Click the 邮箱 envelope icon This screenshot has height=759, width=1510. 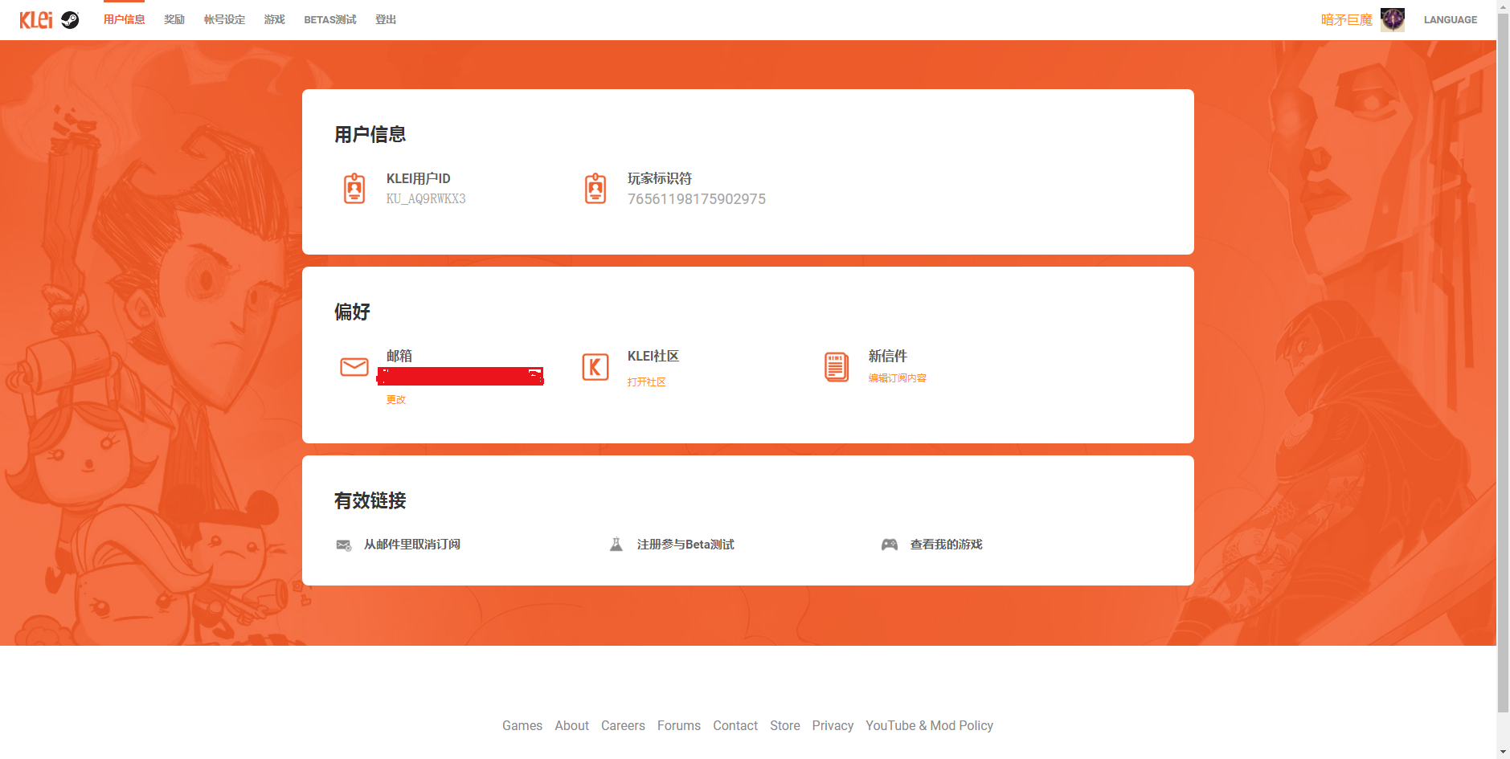(354, 367)
